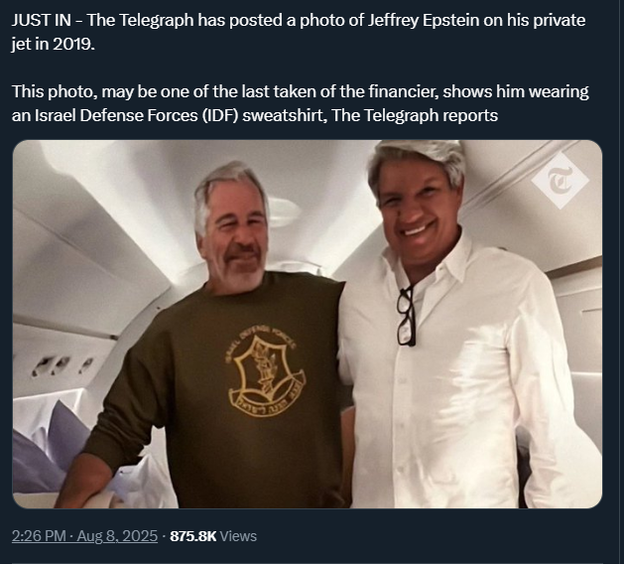
Task: Open the 2:26 PM · Aug 8, 2025 timestamp link
Action: tap(84, 536)
